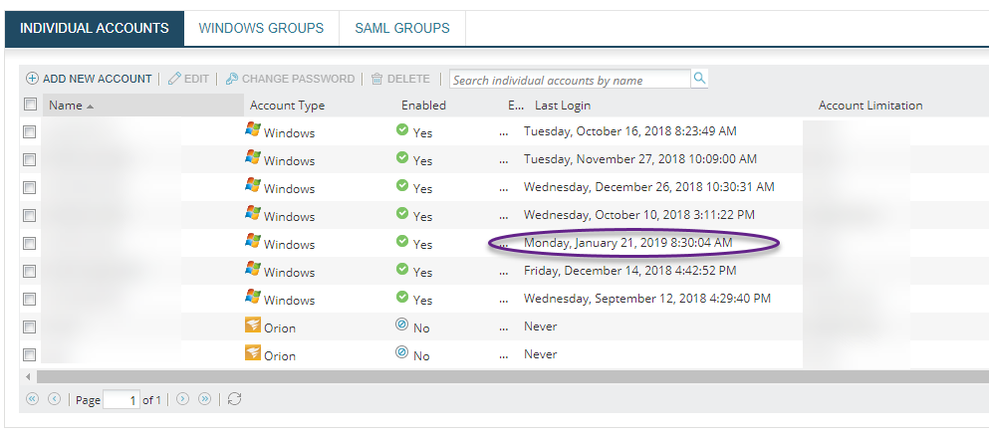Click green check in January 21 row
989x436 pixels.
[x=401, y=241]
